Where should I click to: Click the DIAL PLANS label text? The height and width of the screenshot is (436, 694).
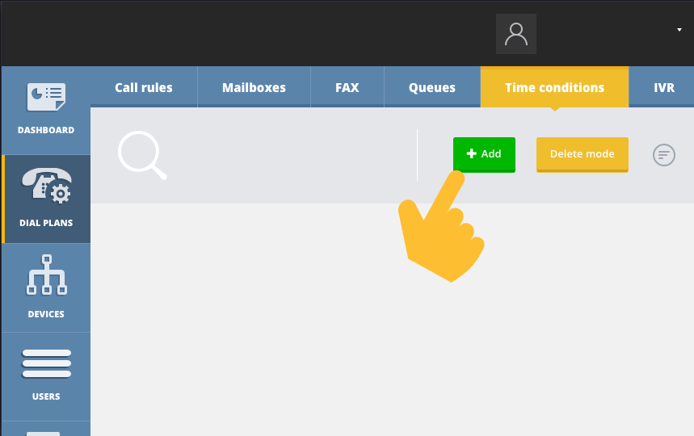(x=46, y=223)
